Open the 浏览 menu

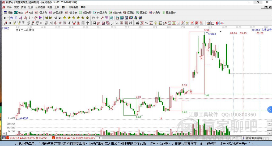(x=16, y=7)
